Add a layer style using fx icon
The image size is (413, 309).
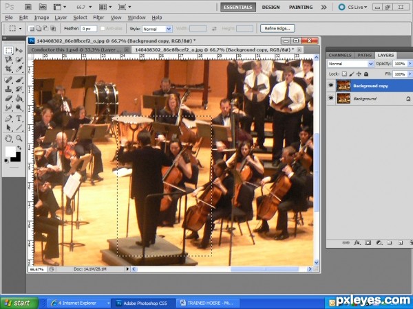[357, 243]
